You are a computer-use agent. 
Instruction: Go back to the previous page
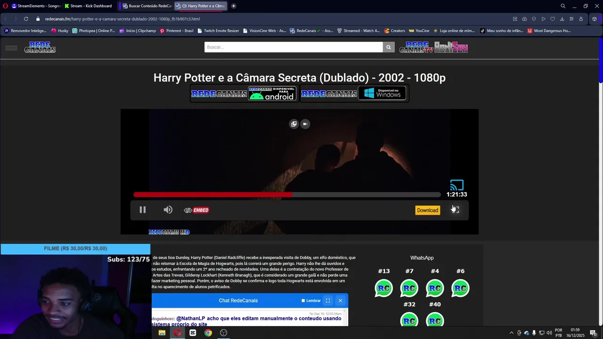[5, 19]
